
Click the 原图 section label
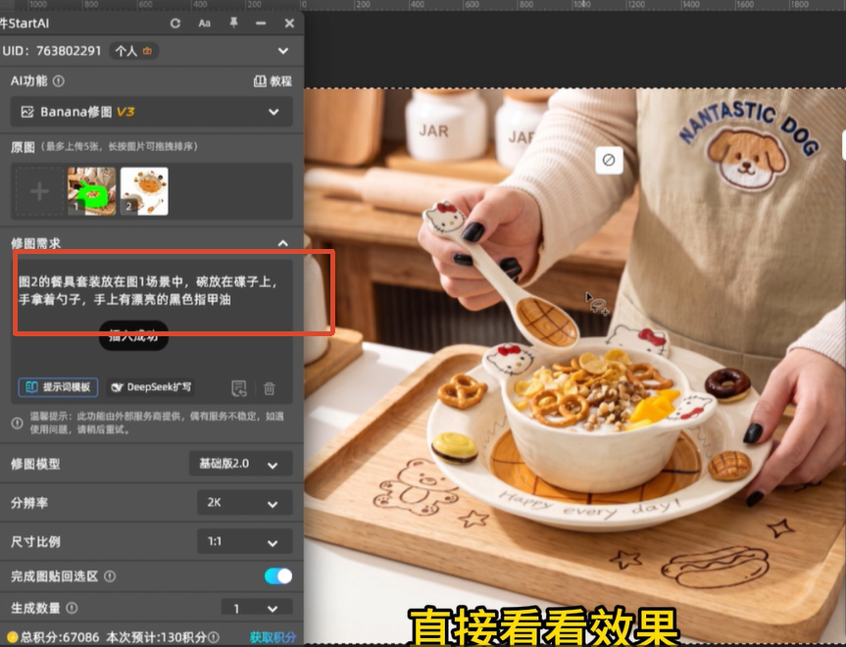(23, 147)
